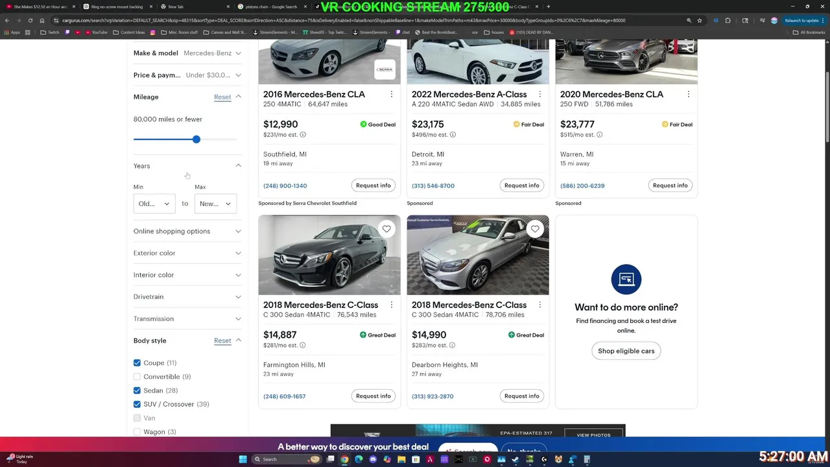Viewport: 830px width, 467px height.
Task: Expand the Drivetrain filter
Action: point(187,297)
